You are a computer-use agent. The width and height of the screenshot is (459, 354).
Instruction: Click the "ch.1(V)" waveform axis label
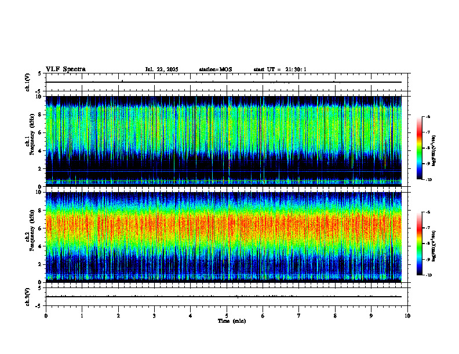coord(27,82)
